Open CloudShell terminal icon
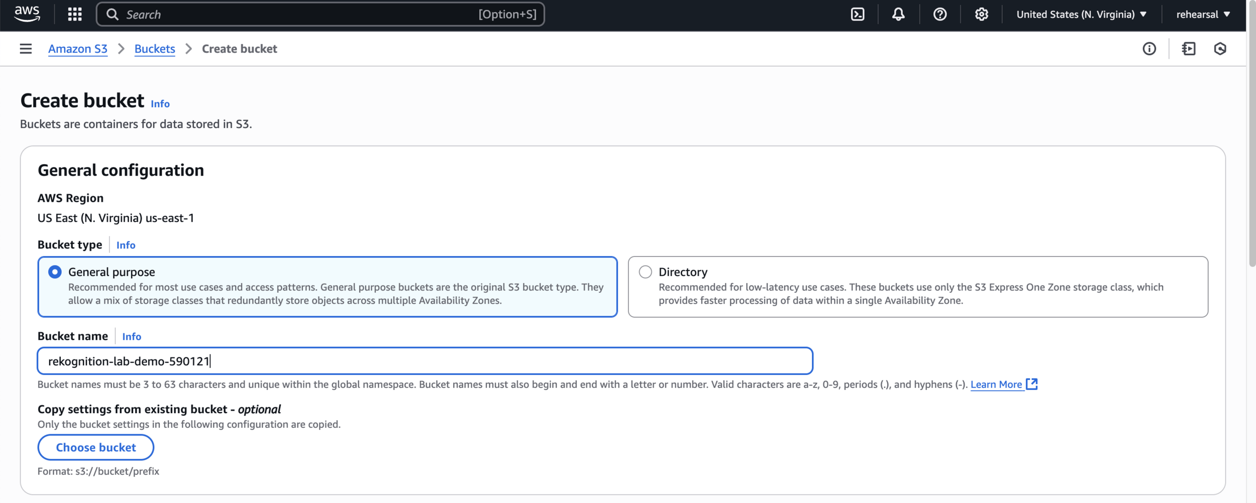 click(x=858, y=15)
